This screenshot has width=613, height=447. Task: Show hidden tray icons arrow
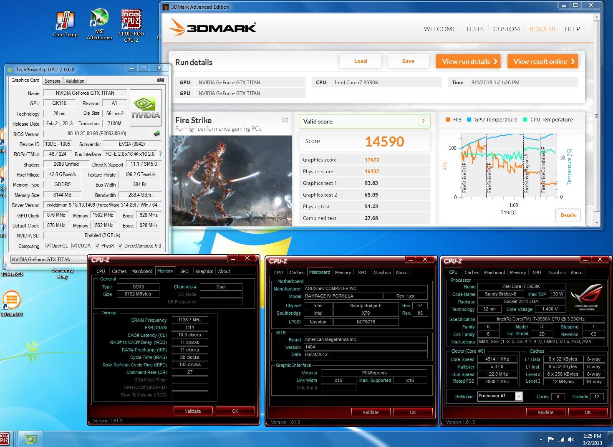[541, 439]
